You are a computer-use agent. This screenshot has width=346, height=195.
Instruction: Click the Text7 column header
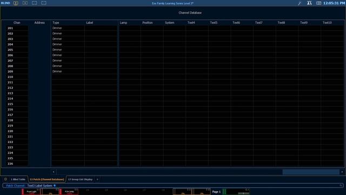(x=258, y=23)
